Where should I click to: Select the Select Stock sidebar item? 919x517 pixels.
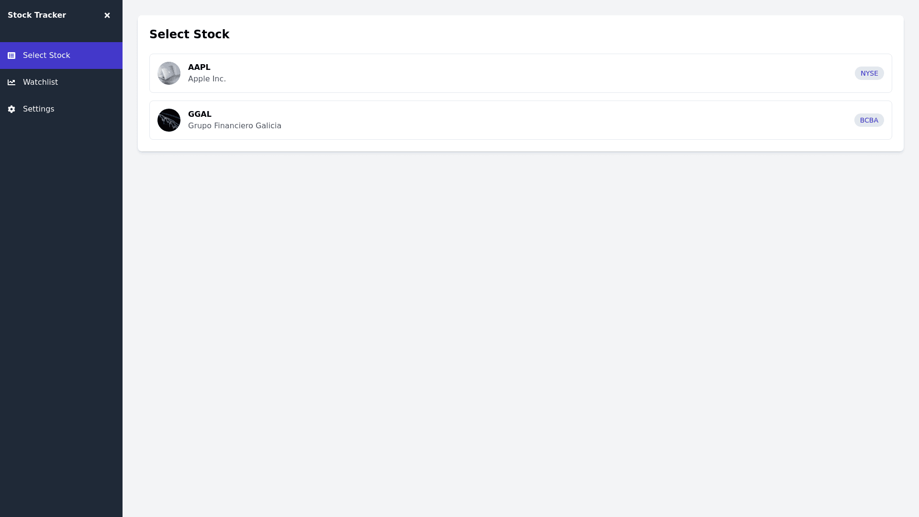(x=46, y=56)
